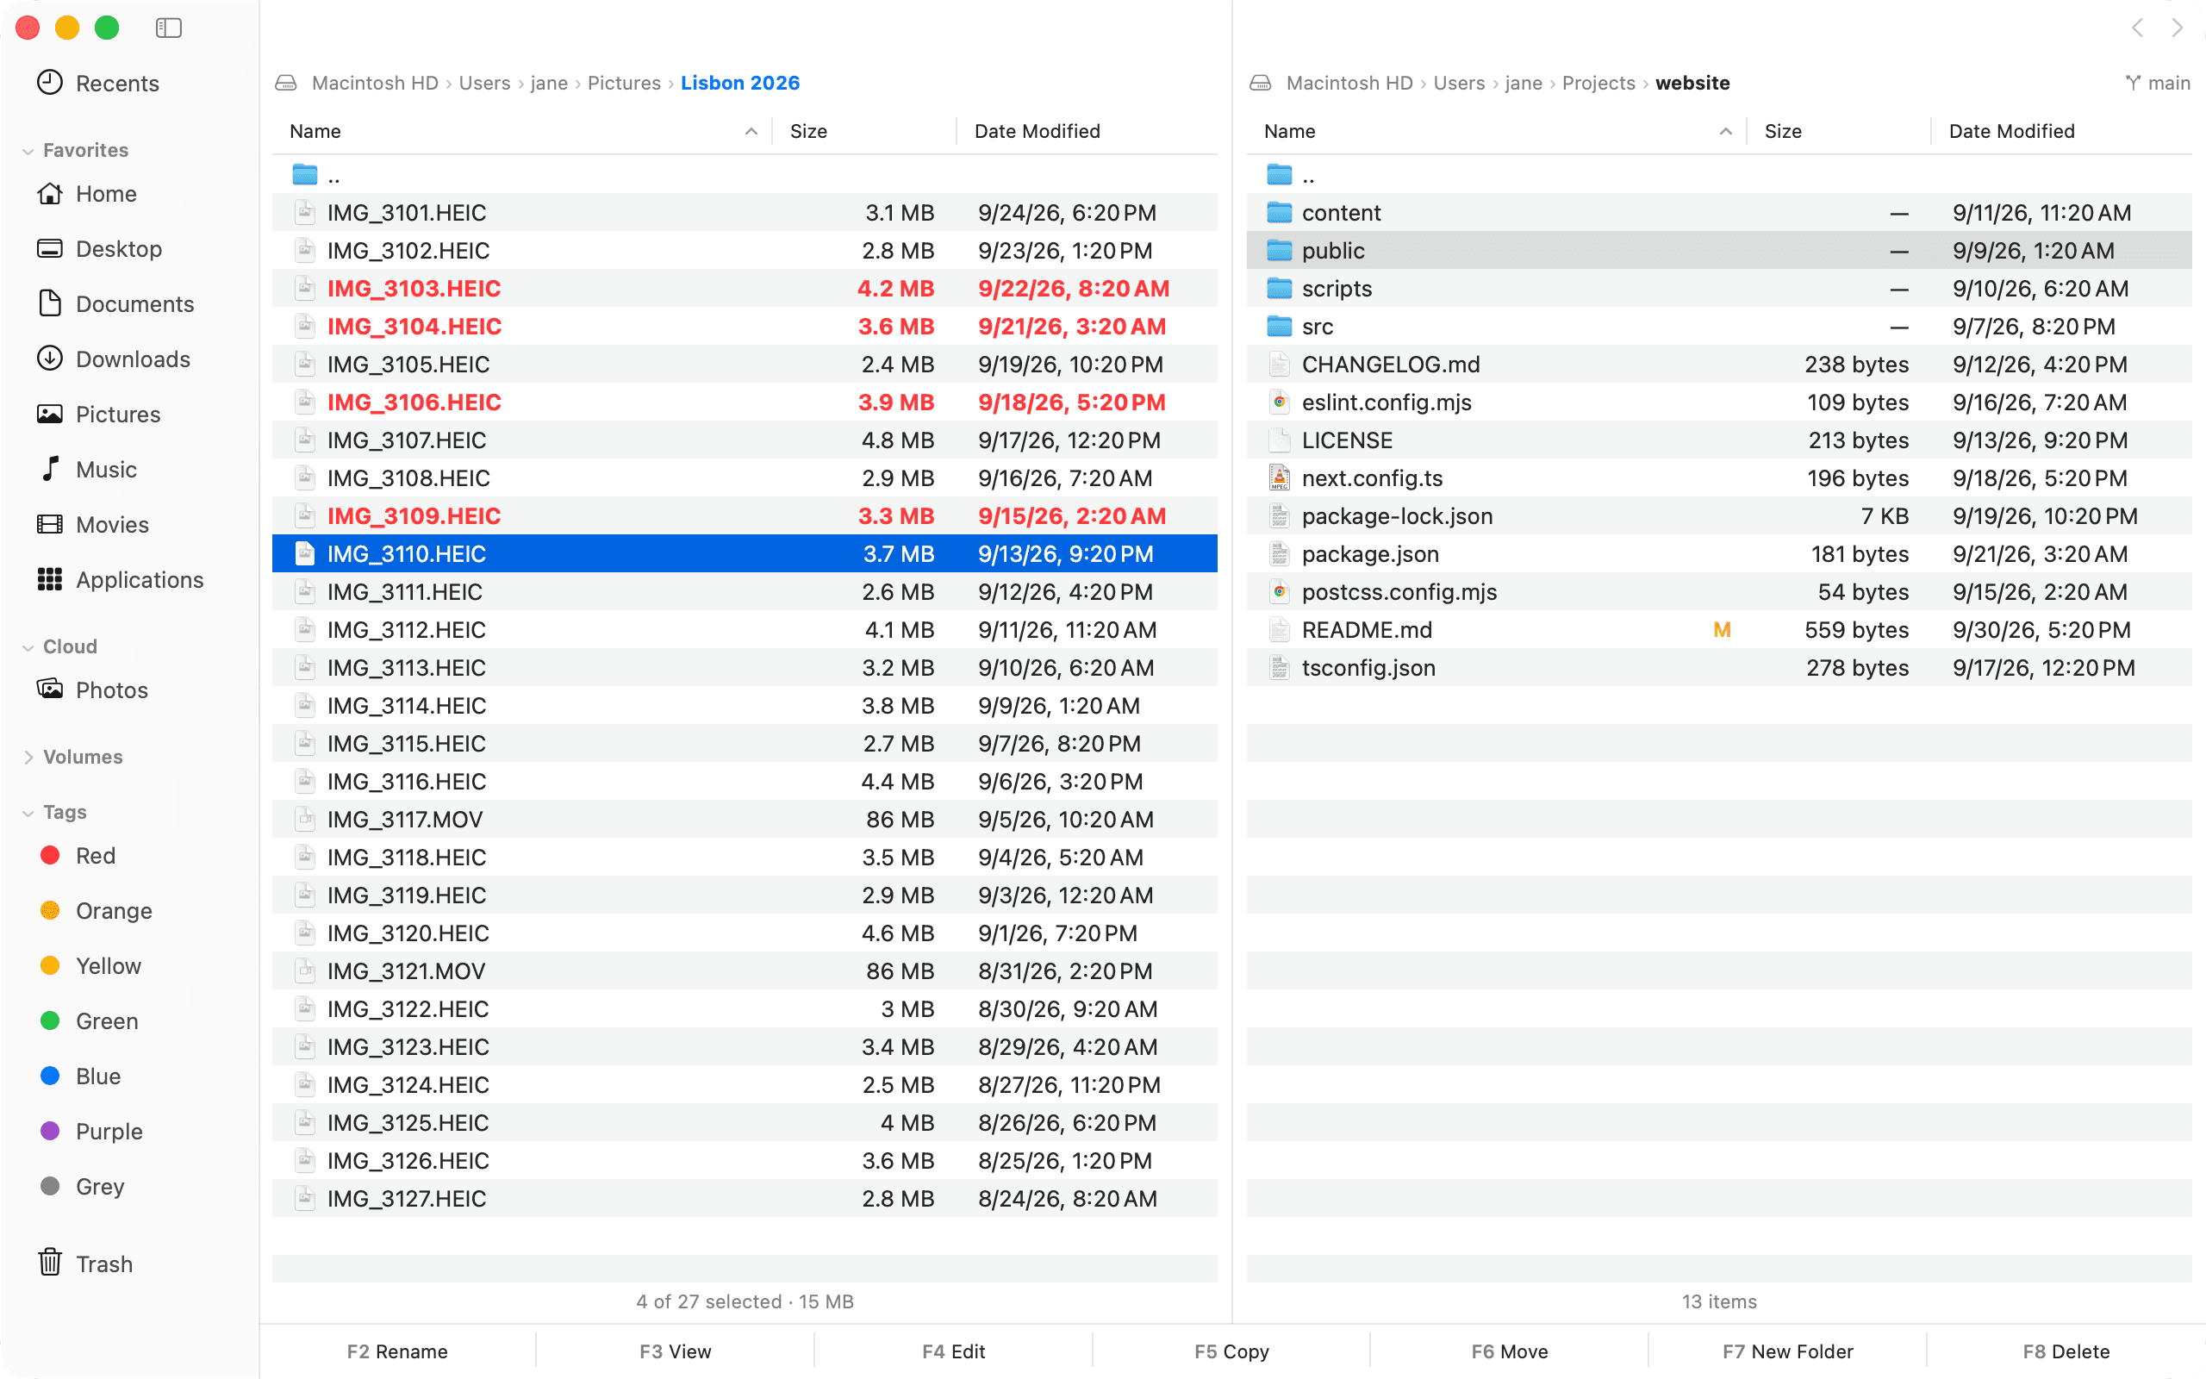2206x1379 pixels.
Task: Toggle the sidebar visibility icon
Action: (169, 28)
